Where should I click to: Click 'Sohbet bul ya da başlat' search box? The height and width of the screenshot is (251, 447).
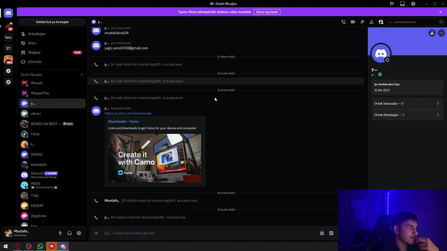52,22
